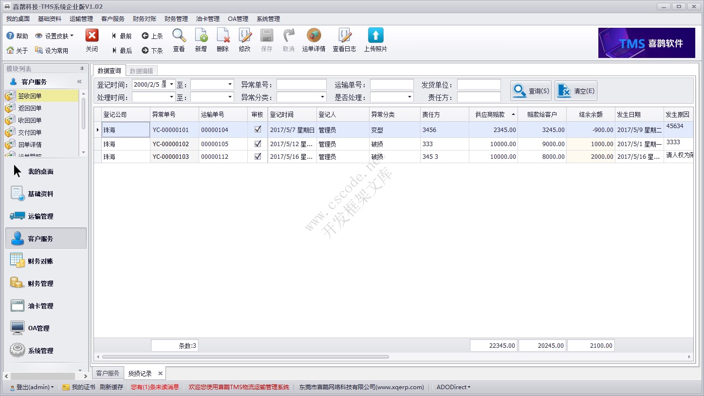Click the grid horizontal scrollbar thumb
The image size is (704, 396).
click(x=245, y=357)
